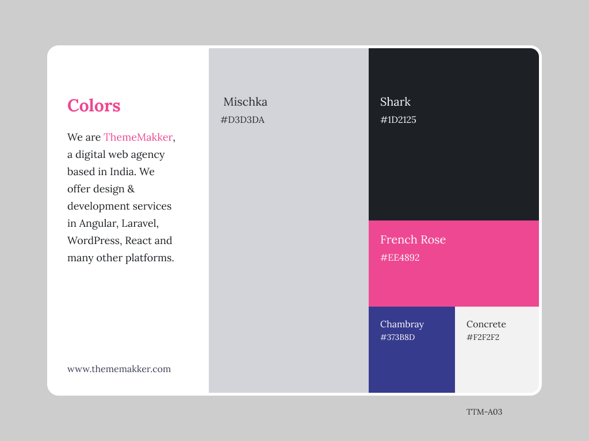Click the Mischka color name
589x441 pixels.
coord(245,102)
